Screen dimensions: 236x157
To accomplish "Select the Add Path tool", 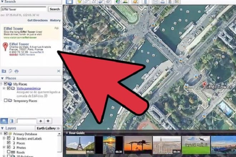I will [x=94, y=2].
